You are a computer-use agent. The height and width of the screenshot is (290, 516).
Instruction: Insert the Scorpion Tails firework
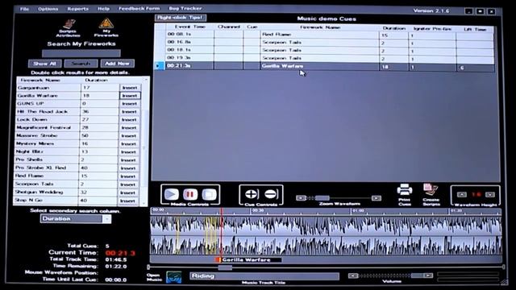[128, 184]
